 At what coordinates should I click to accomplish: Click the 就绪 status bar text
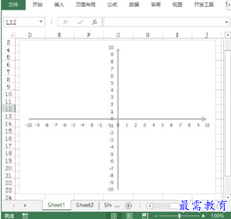pyautogui.click(x=9, y=216)
